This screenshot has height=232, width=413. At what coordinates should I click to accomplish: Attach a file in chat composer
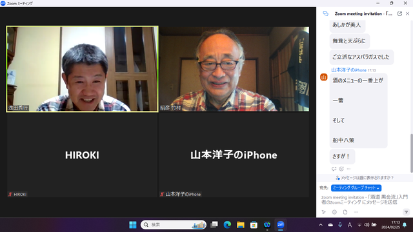coord(345,212)
